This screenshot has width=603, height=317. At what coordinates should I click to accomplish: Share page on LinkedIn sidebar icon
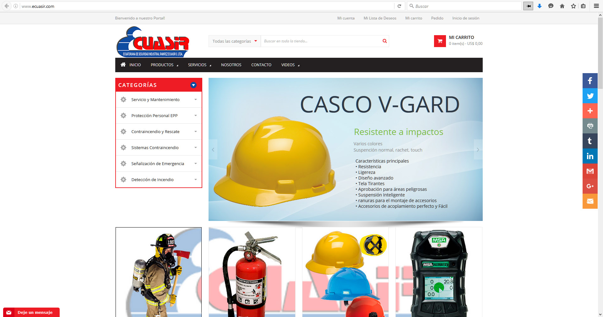pos(590,156)
